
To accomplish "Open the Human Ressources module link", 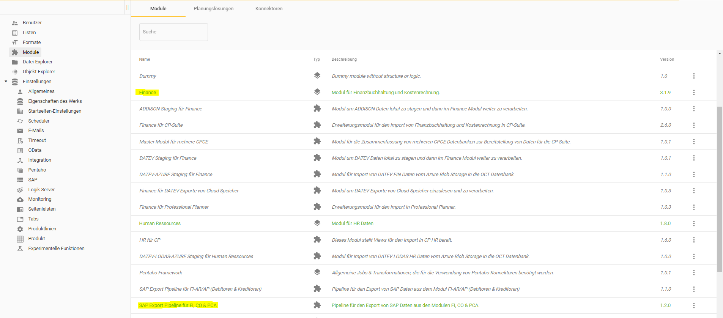I will click(x=160, y=224).
